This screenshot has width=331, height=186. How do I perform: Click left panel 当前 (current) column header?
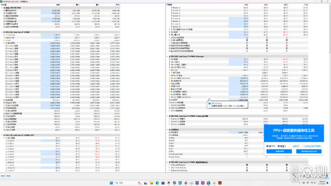tap(57, 5)
